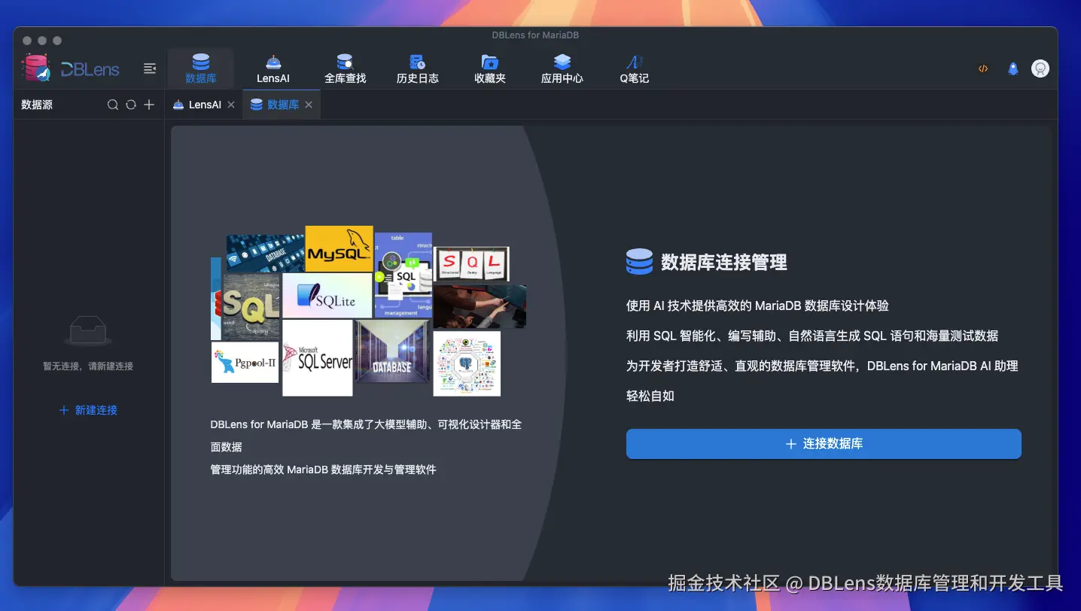Open the 数据库 toolbar section
This screenshot has height=611, width=1081.
pyautogui.click(x=201, y=68)
